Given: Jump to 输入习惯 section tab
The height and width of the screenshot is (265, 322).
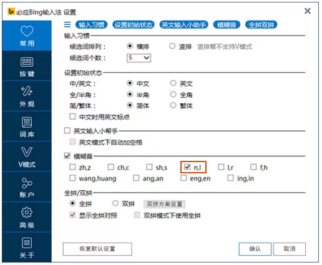Looking at the screenshot, I should (92, 25).
